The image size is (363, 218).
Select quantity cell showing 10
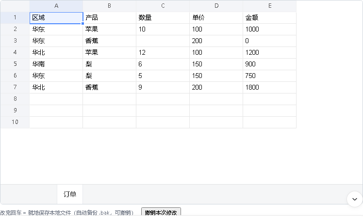click(x=163, y=29)
